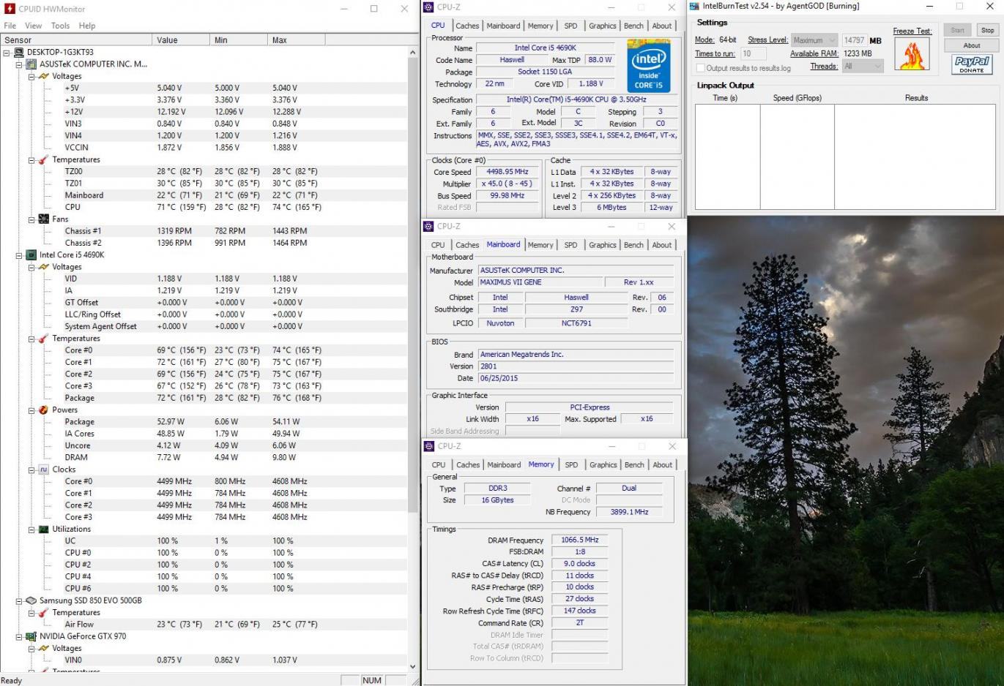Open the File menu in HWMonitor
Screen dimensions: 1004x686
pos(10,26)
